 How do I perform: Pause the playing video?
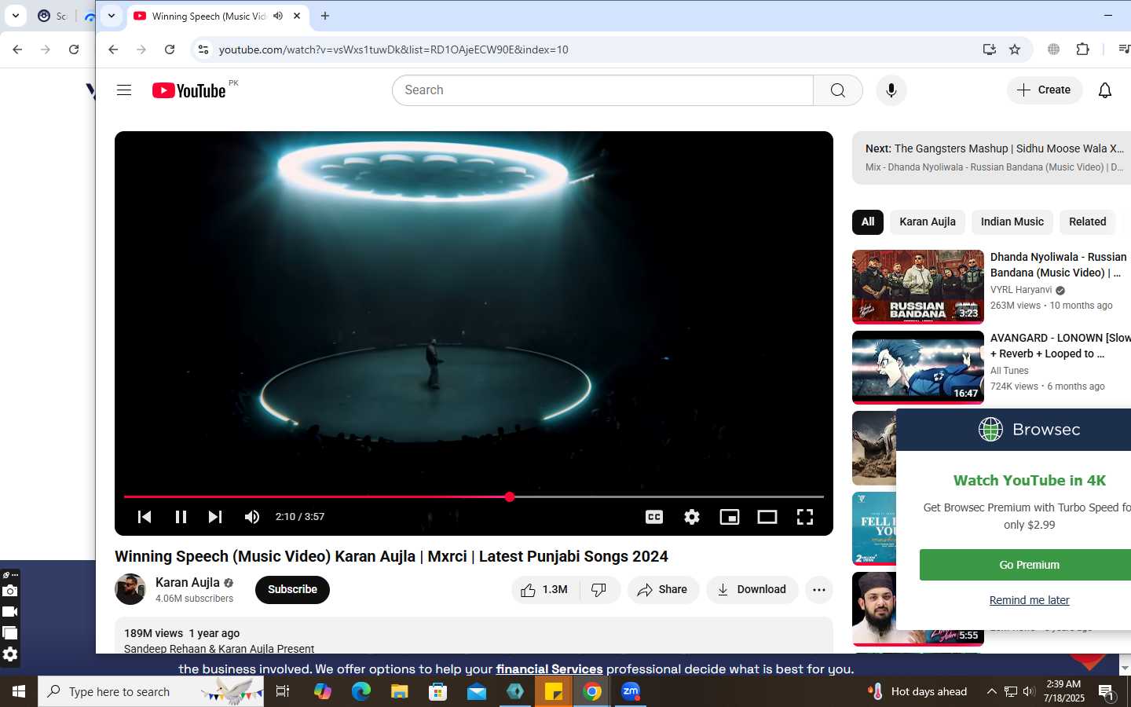pyautogui.click(x=181, y=517)
